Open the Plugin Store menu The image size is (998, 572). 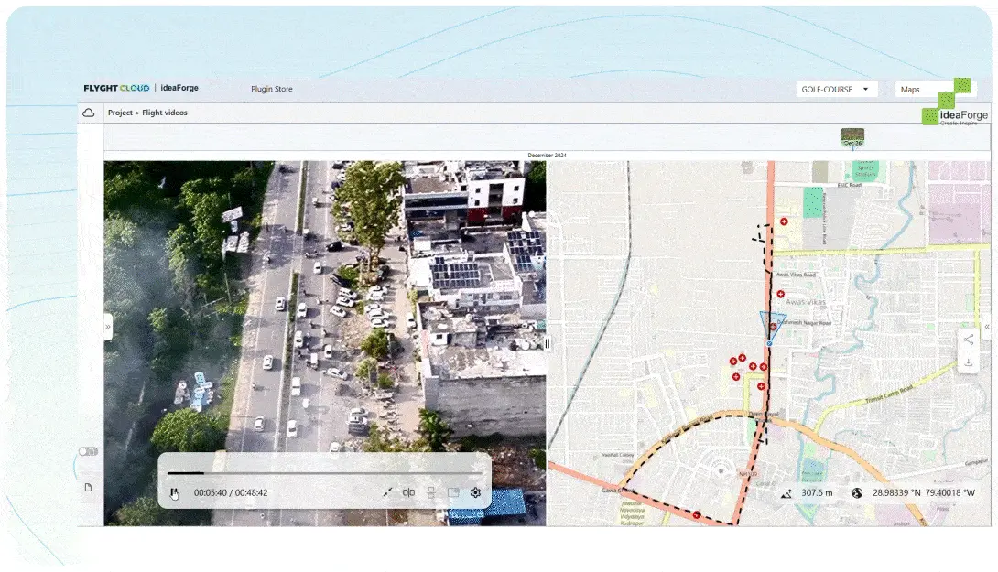tap(272, 89)
